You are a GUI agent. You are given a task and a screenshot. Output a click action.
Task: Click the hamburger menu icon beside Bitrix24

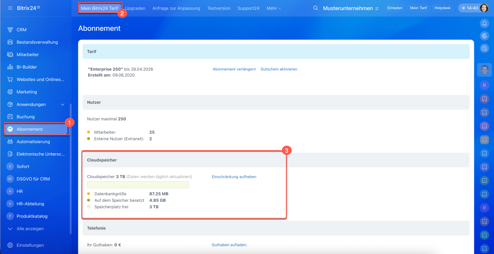10,8
